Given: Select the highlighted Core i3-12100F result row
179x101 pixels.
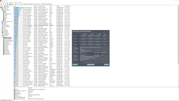Looking at the screenshot, I should pyautogui.click(x=42, y=25).
